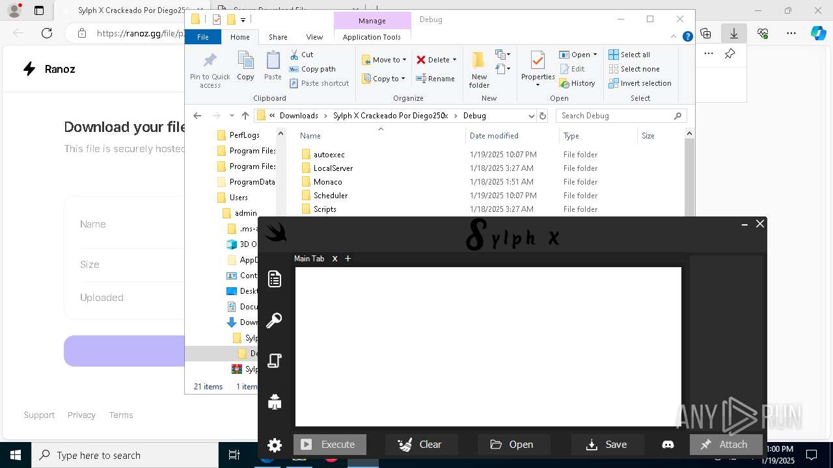This screenshot has width=833, height=468.
Task: Open Sylph X settings gear
Action: coord(275,445)
